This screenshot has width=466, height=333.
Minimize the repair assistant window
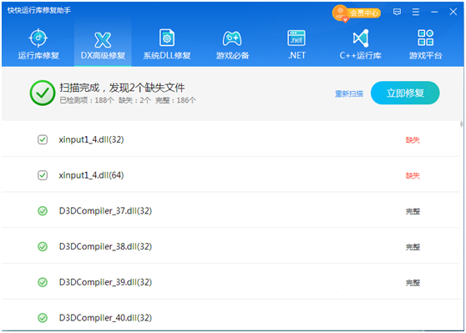[434, 12]
